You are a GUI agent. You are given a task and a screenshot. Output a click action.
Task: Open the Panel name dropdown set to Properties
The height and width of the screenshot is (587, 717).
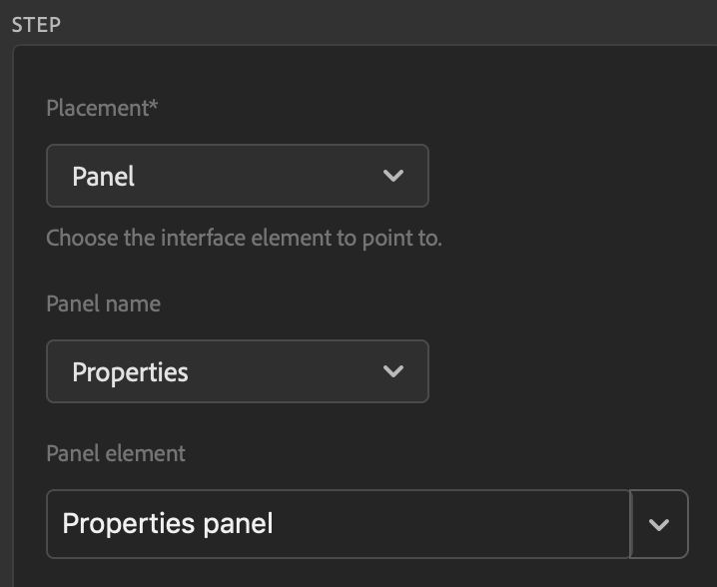(237, 371)
